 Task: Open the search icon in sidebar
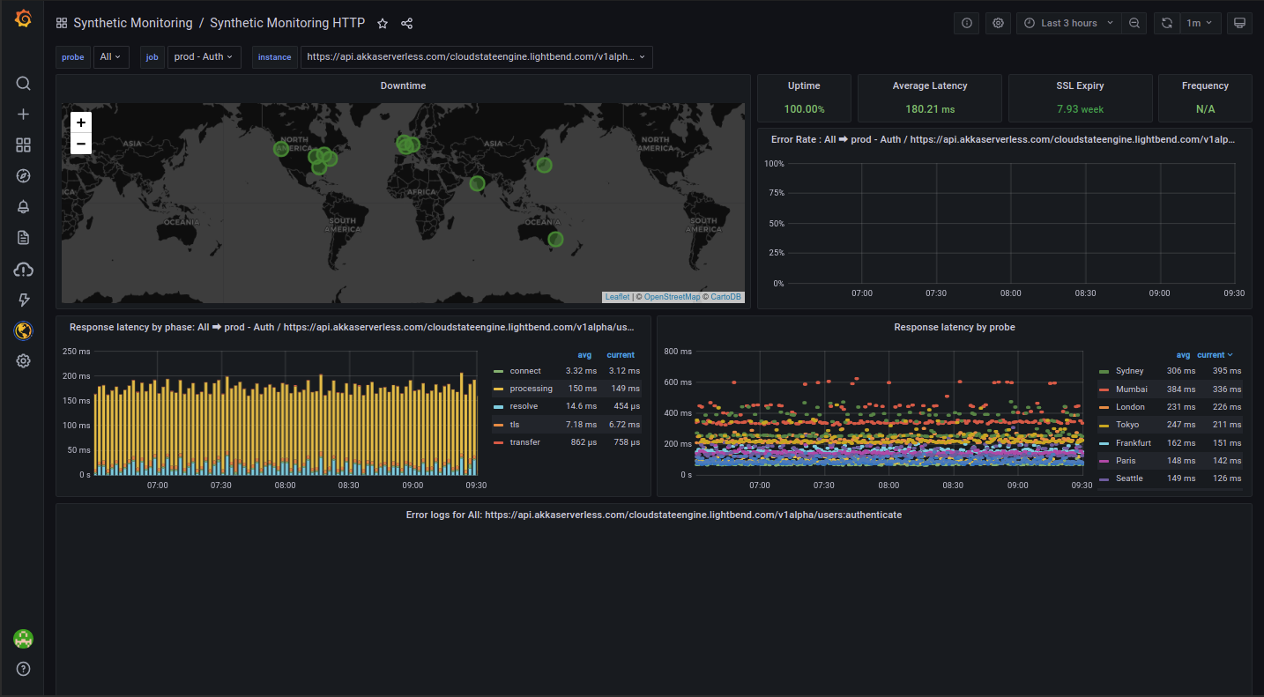click(x=24, y=84)
